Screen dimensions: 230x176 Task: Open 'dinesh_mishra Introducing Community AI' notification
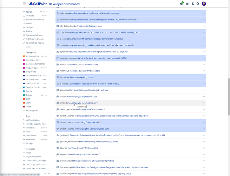(131, 122)
